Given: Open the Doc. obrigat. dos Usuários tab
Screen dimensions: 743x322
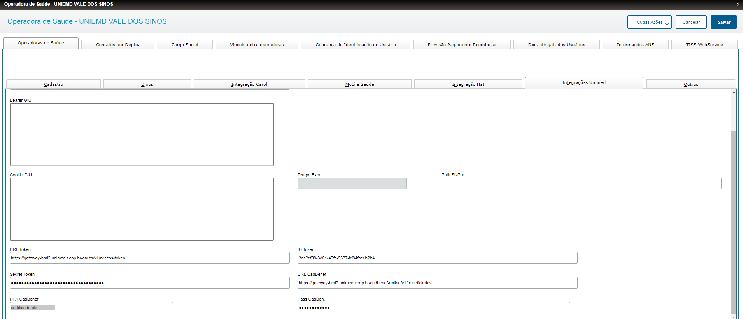Looking at the screenshot, I should coord(556,45).
